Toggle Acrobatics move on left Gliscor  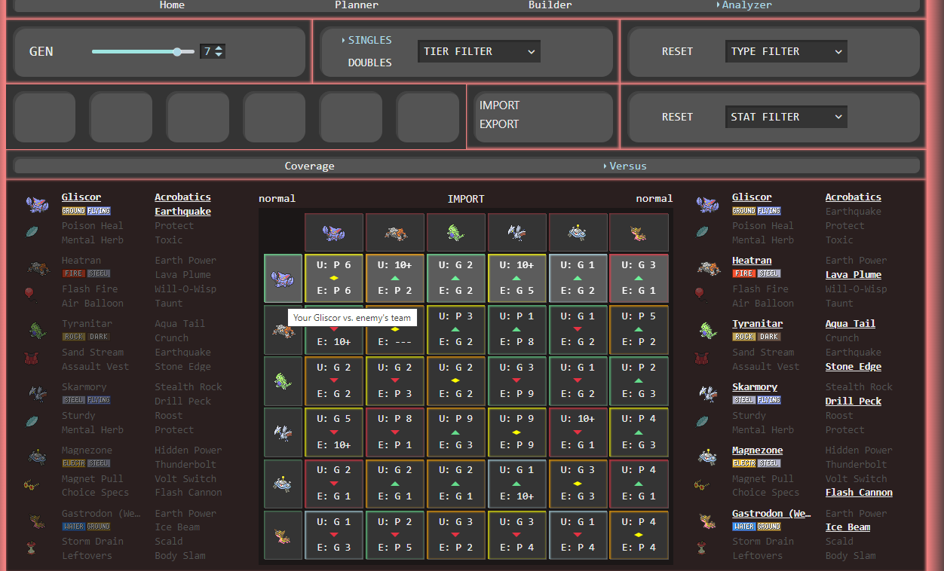182,197
